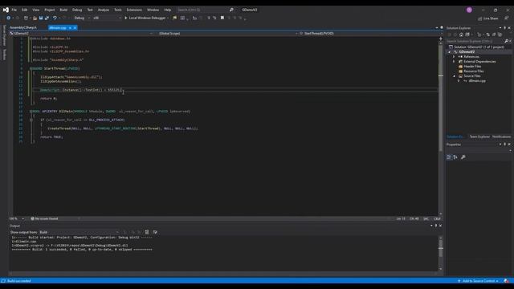Open the Extensions menu

tap(134, 10)
